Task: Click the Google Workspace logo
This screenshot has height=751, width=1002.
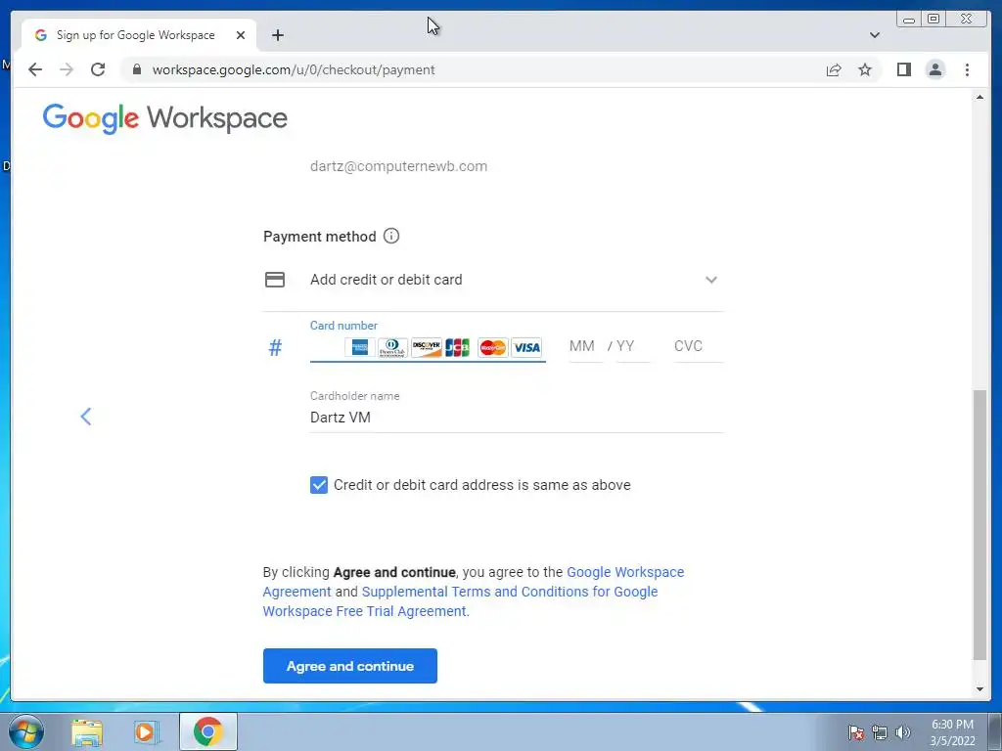Action: [x=164, y=118]
